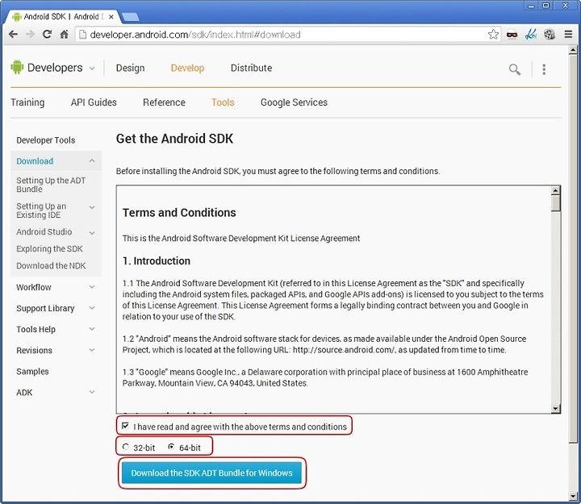Open the Download link in the sidebar

[35, 161]
